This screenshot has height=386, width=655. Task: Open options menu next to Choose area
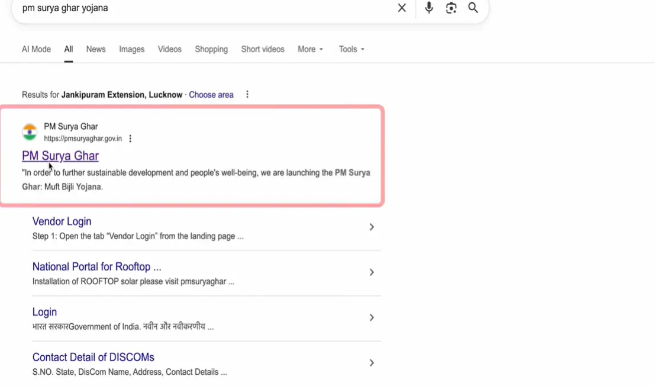pyautogui.click(x=247, y=94)
